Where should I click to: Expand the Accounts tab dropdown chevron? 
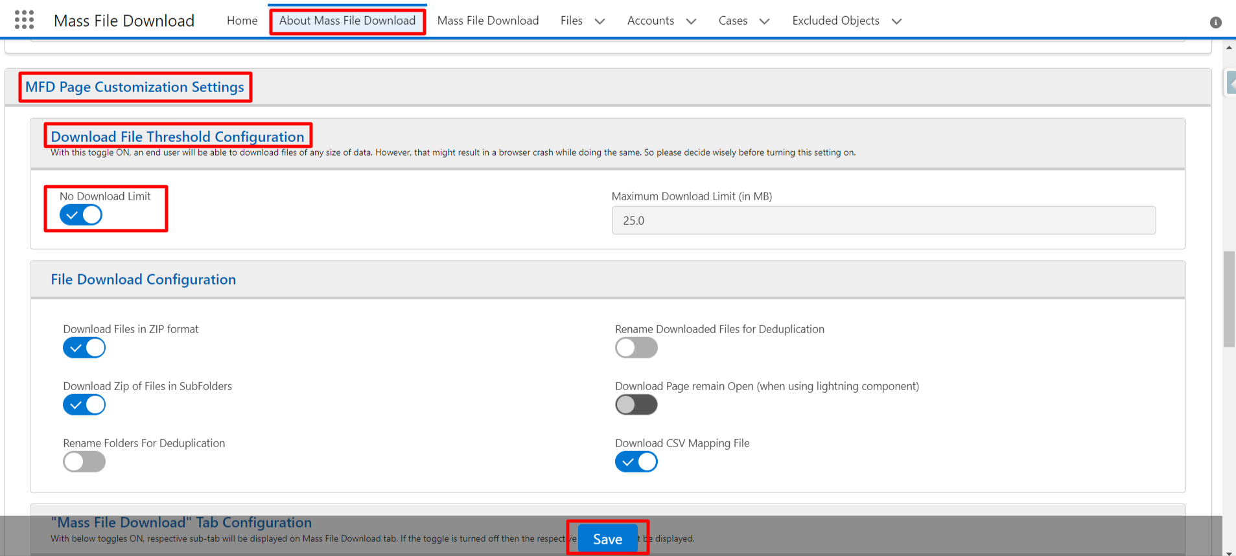coord(692,21)
